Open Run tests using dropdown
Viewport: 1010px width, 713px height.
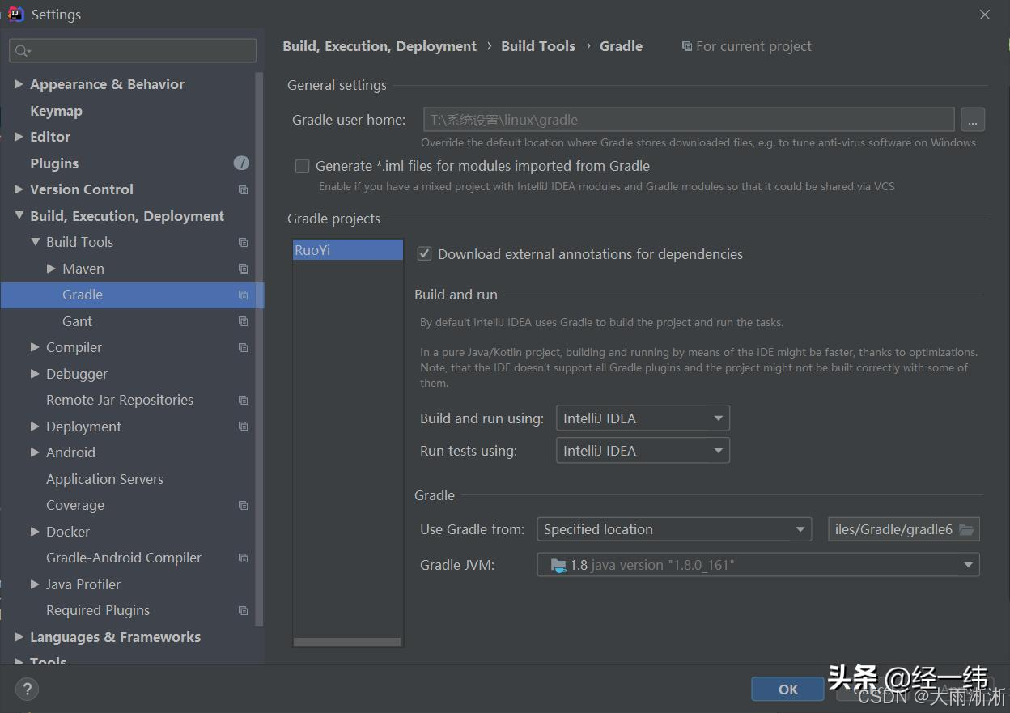[x=643, y=451]
